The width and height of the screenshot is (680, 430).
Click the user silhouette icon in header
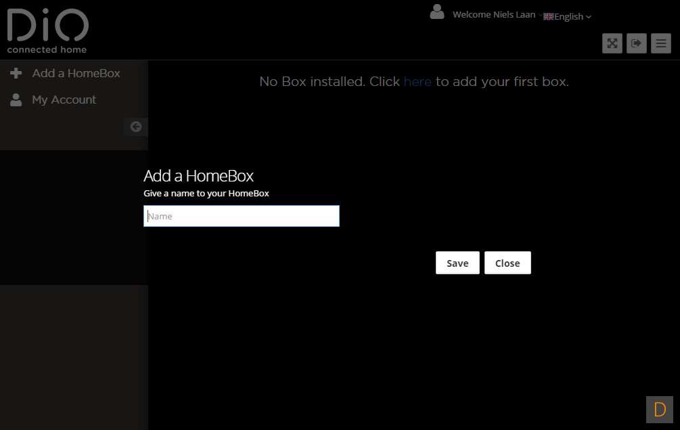[437, 12]
